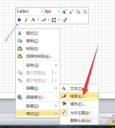115x128 pixels.
Task: Click the text A icon beside 文本
Action: (64, 88)
